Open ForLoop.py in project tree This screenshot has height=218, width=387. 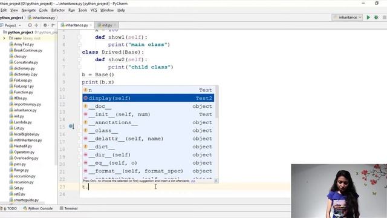pyautogui.click(x=23, y=81)
